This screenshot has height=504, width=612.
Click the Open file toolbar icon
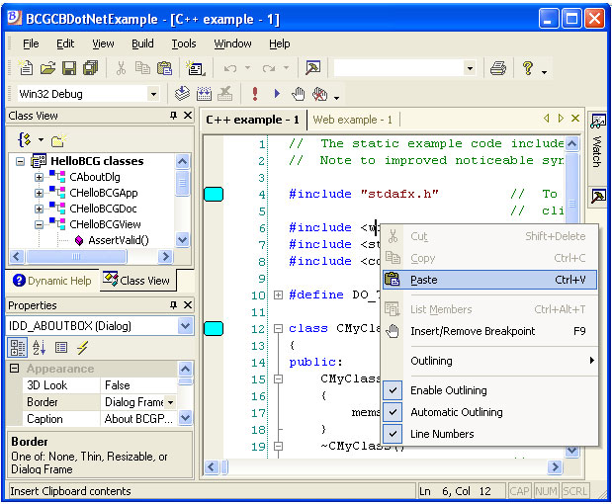(47, 68)
